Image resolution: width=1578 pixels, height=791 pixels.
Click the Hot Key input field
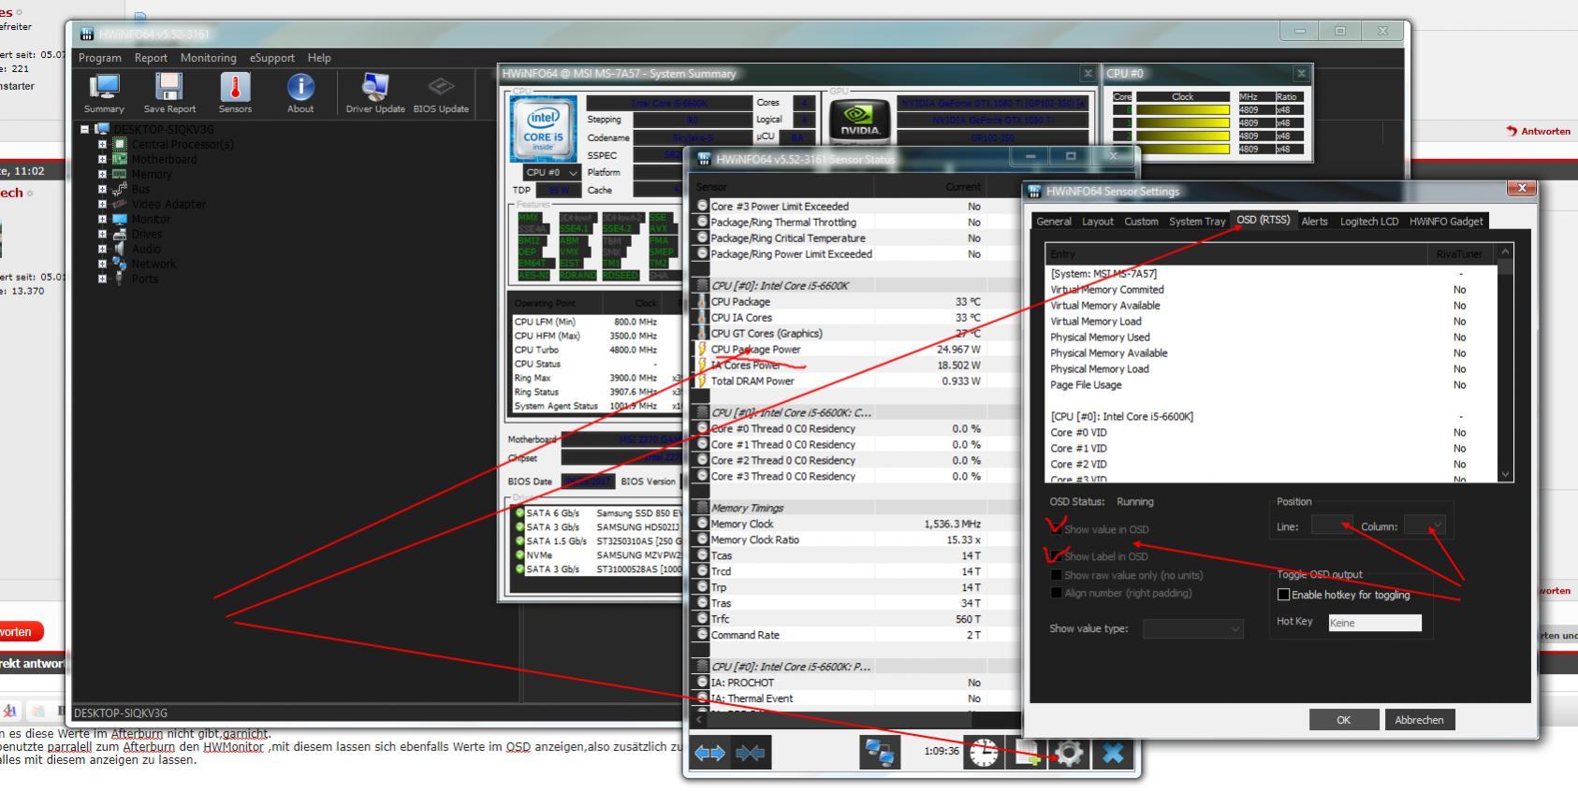pyautogui.click(x=1375, y=623)
